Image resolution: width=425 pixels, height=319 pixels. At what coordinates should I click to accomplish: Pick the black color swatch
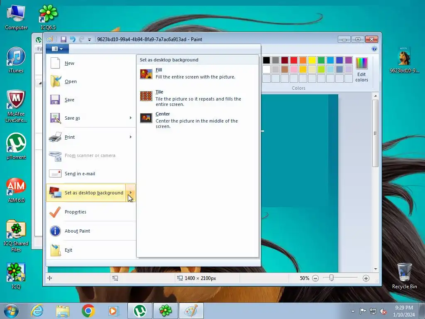pyautogui.click(x=266, y=60)
